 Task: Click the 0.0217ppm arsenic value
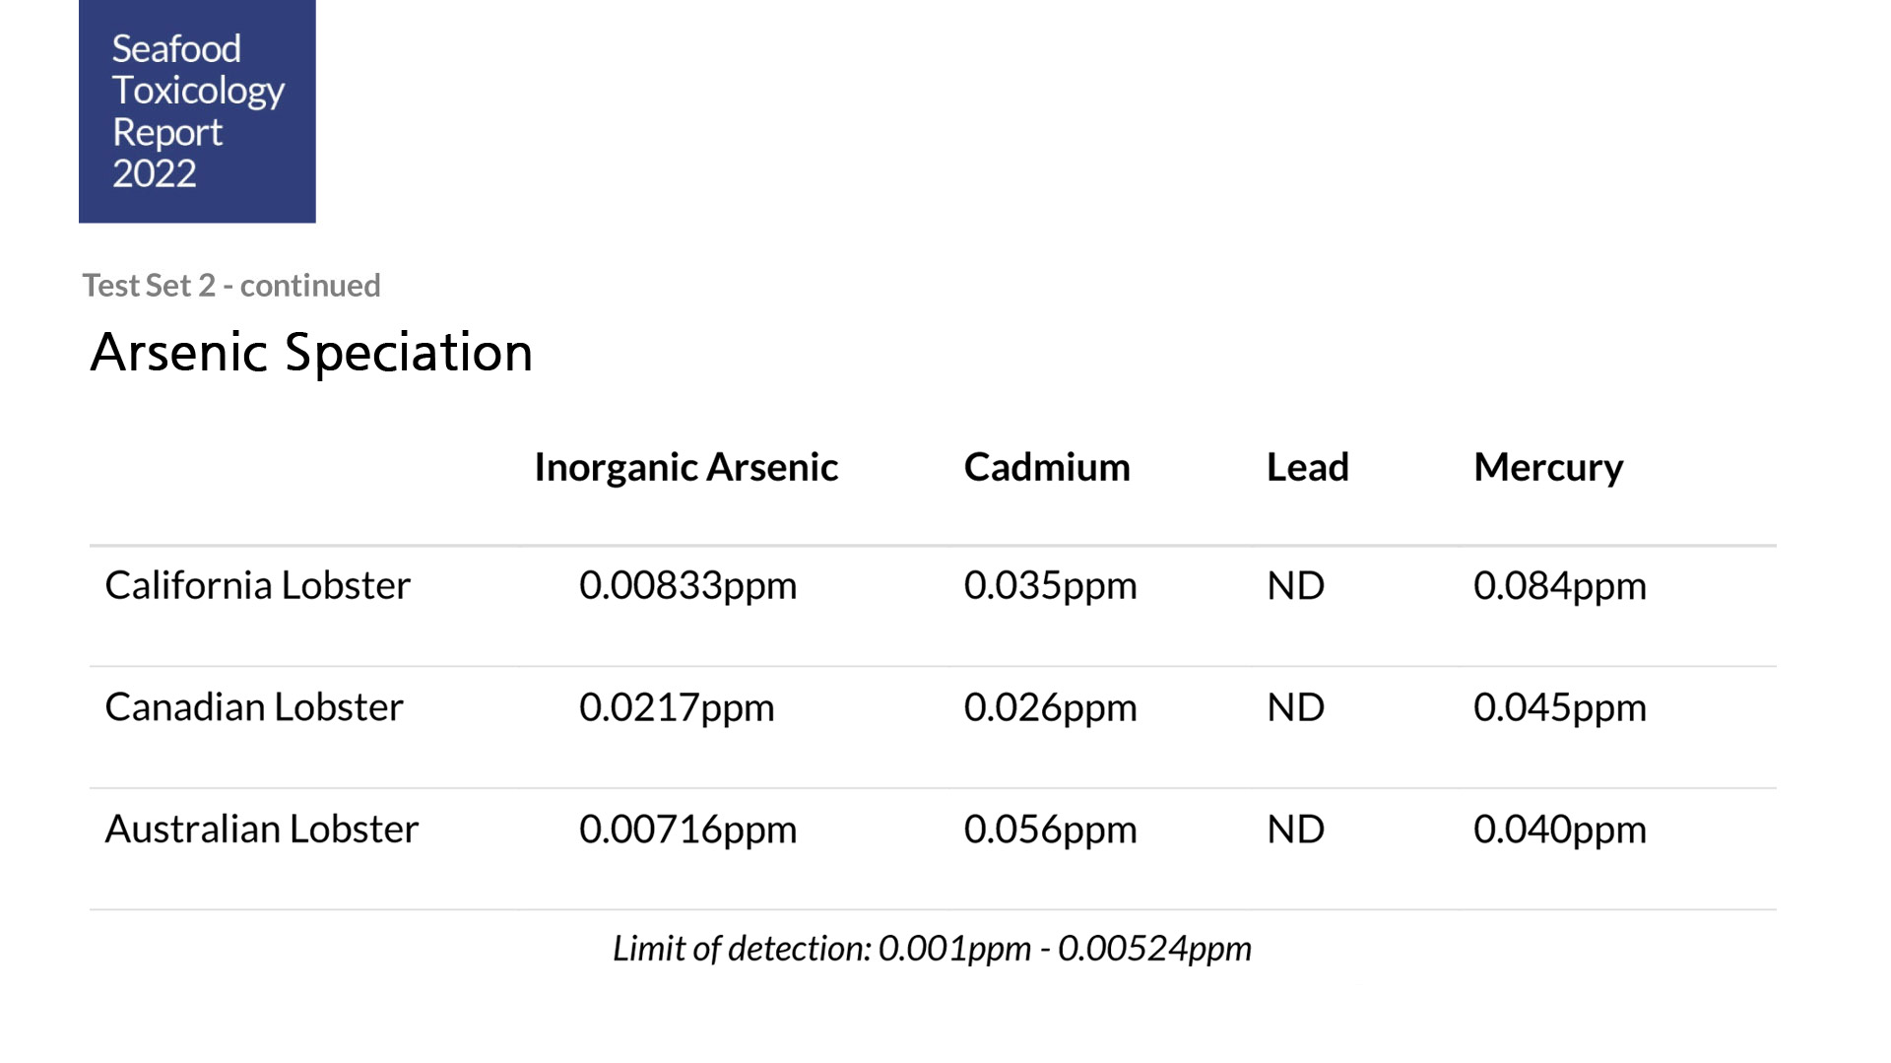(x=677, y=707)
